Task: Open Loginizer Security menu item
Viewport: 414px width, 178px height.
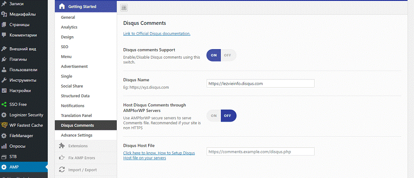Action: tap(24, 115)
